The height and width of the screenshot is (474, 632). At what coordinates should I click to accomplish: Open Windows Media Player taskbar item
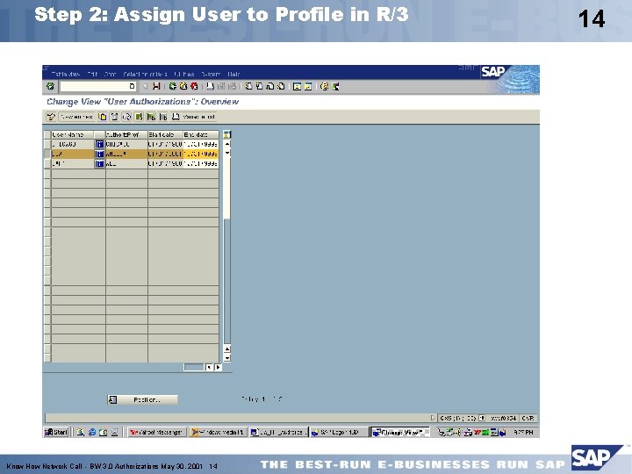point(218,433)
